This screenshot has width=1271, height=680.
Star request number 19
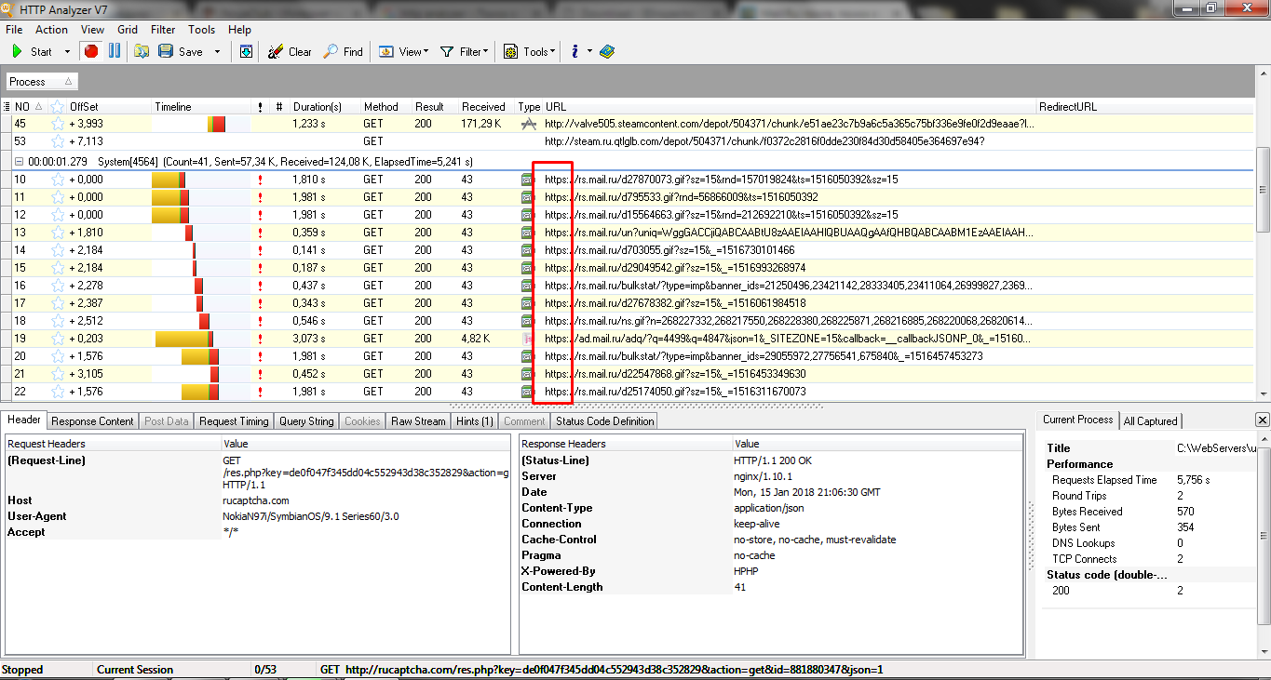(x=58, y=339)
